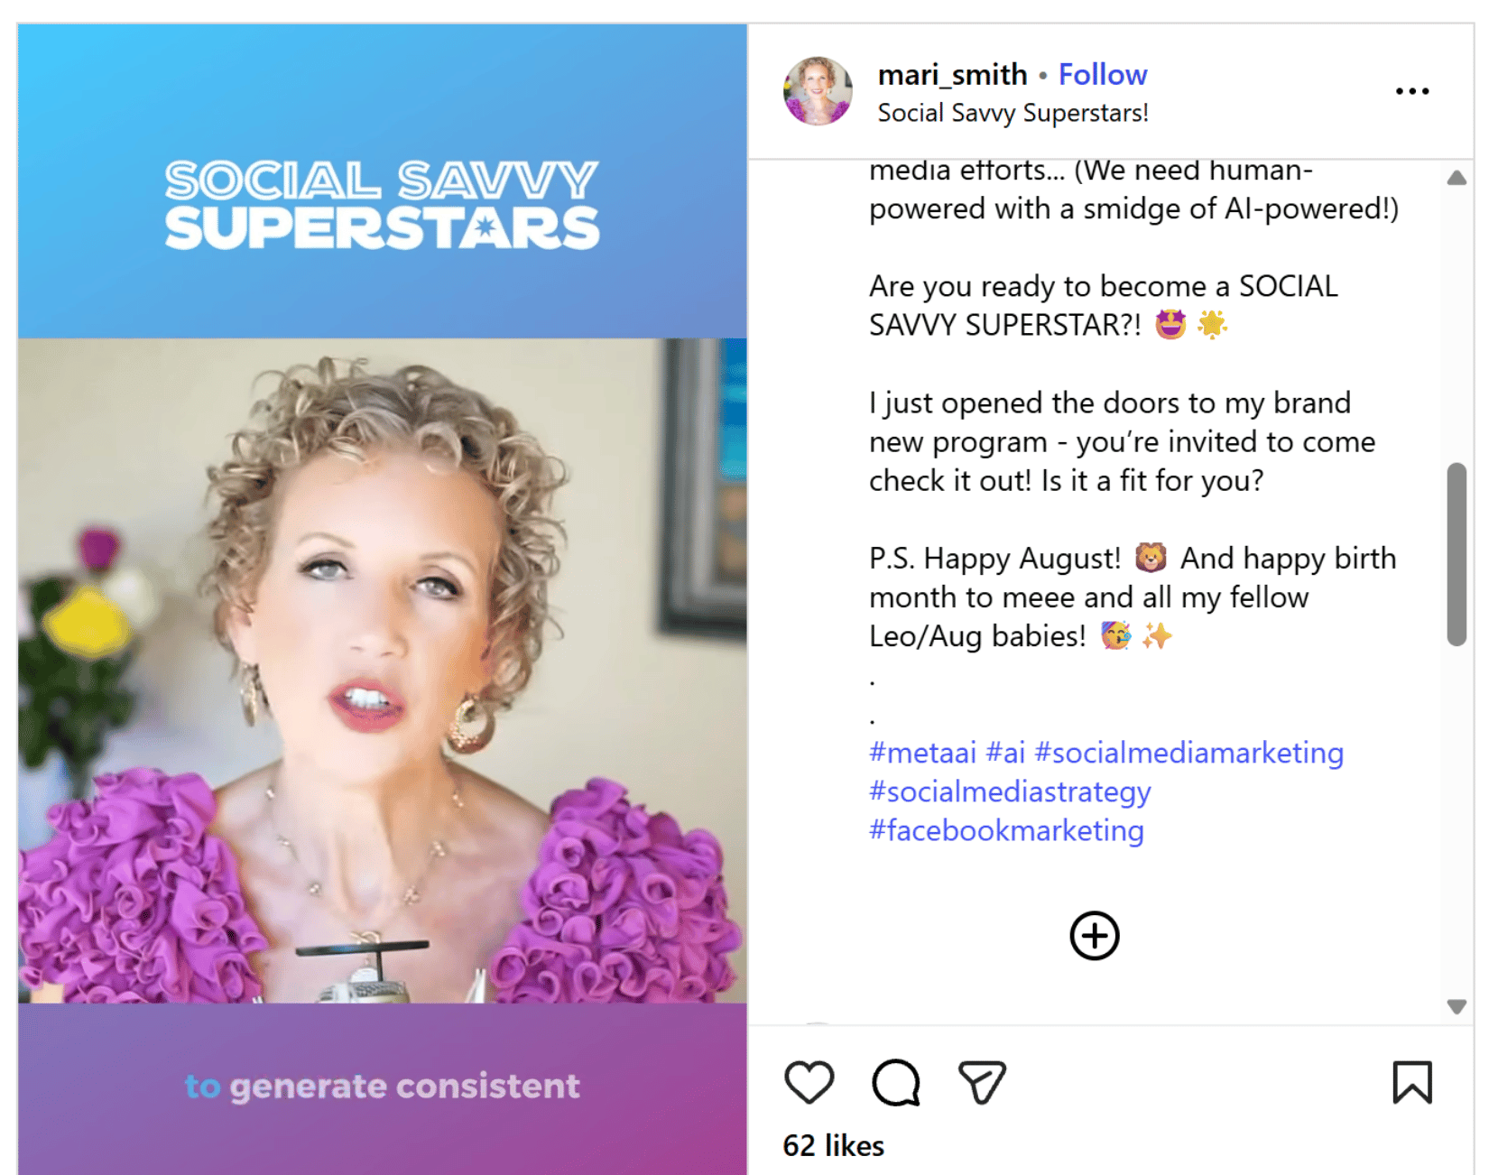Open #socialmediastrategy hashtag
This screenshot has width=1498, height=1175.
[x=1009, y=791]
